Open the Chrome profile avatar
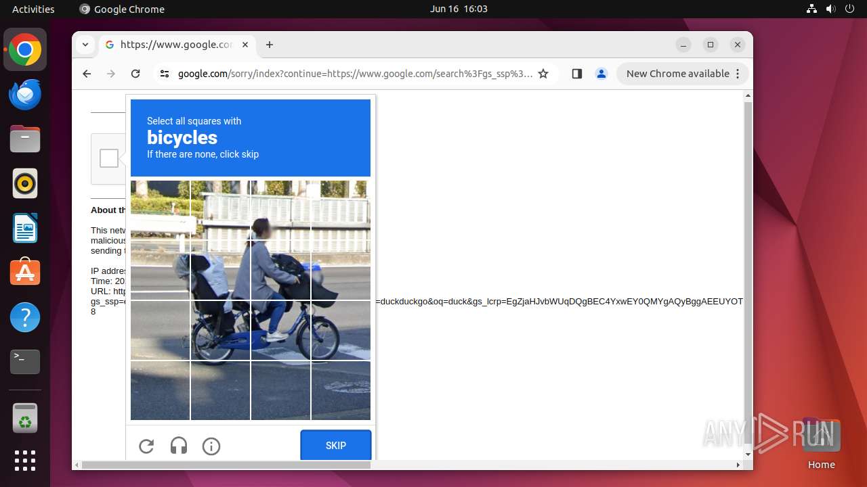The height and width of the screenshot is (487, 867). point(601,74)
